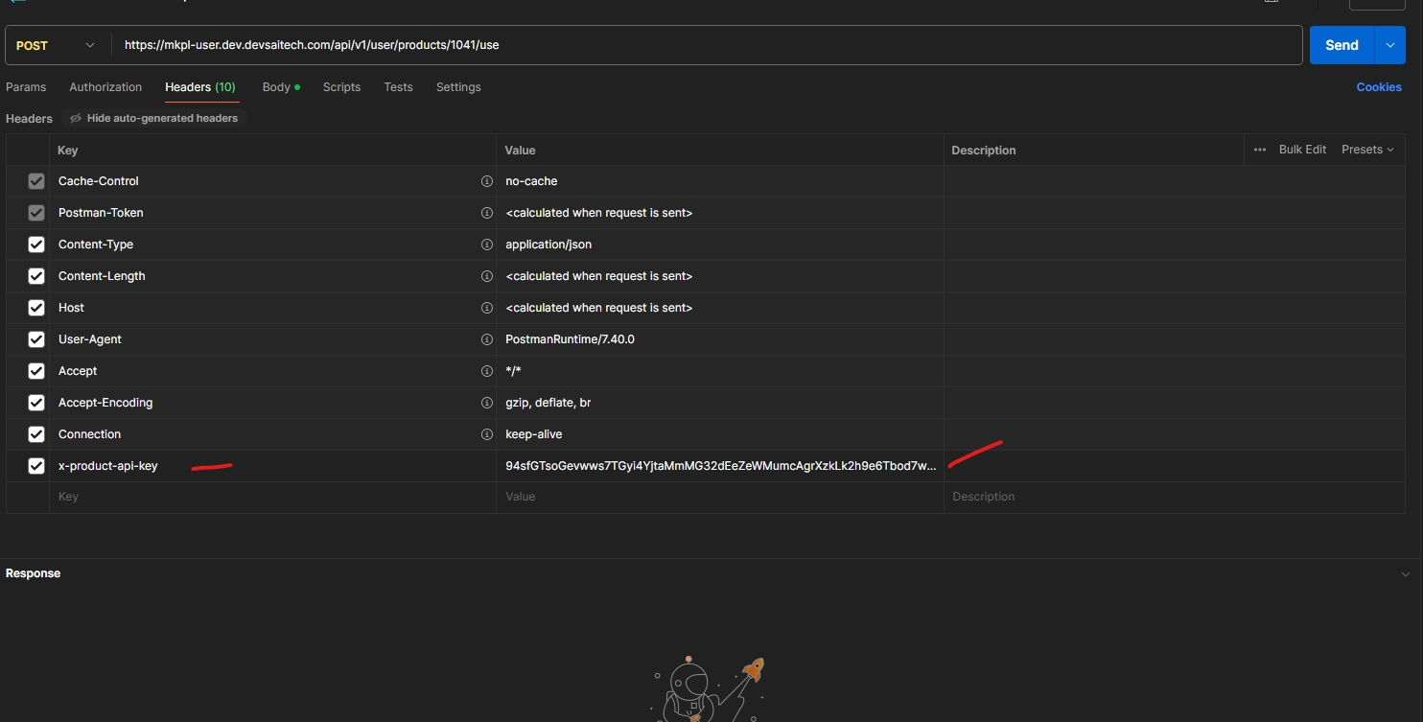This screenshot has width=1423, height=722.
Task: Uncheck the Accept header checkbox
Action: point(36,371)
